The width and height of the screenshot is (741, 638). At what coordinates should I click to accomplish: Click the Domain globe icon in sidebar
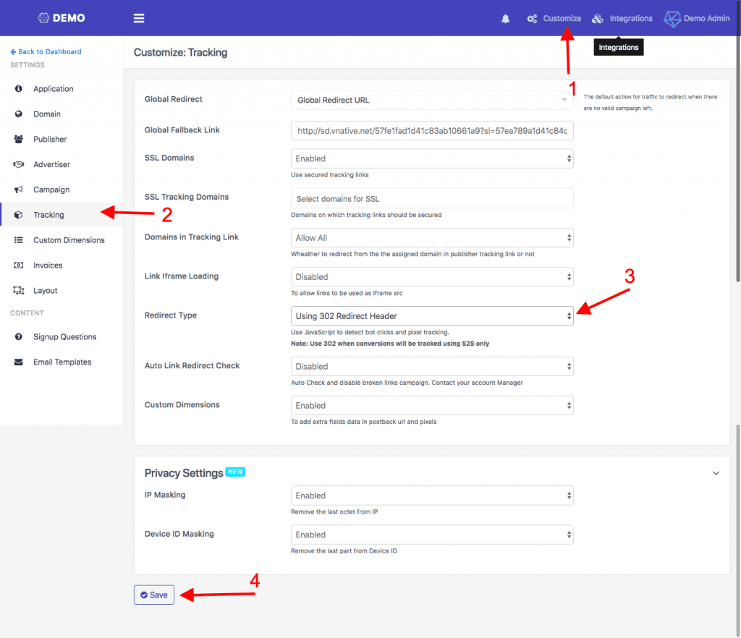click(19, 114)
